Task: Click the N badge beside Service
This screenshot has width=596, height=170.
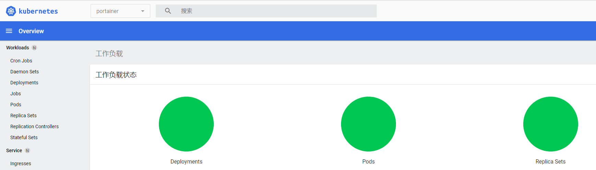Action: click(27, 150)
